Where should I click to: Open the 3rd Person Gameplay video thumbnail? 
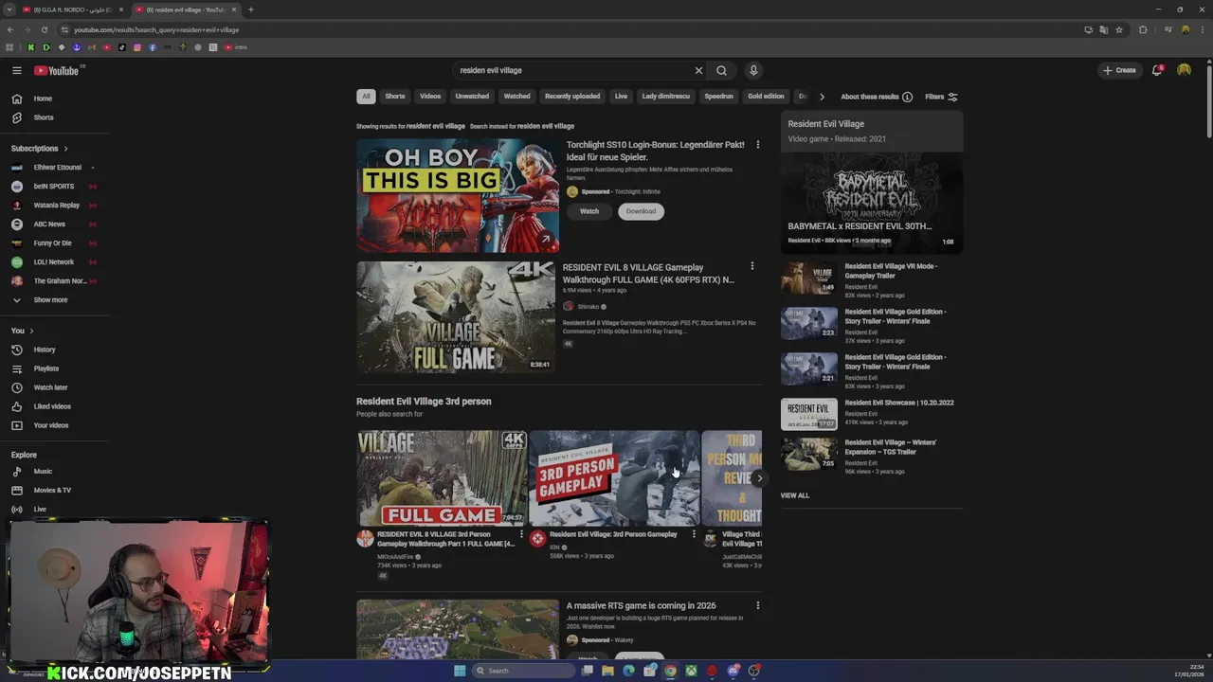point(614,478)
